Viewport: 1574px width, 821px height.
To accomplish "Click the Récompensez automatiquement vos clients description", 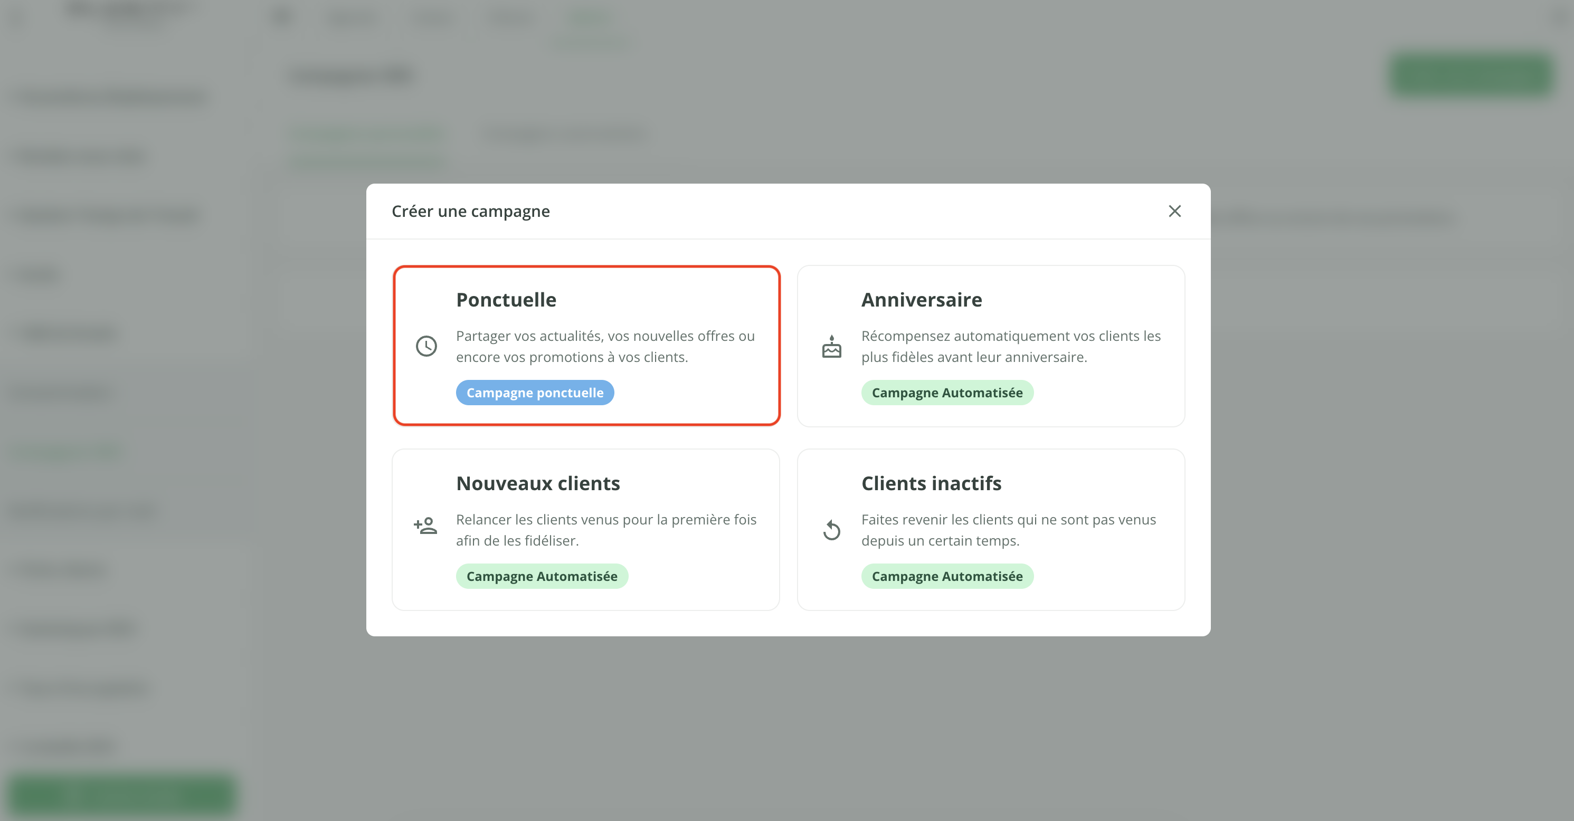I will pos(1011,346).
